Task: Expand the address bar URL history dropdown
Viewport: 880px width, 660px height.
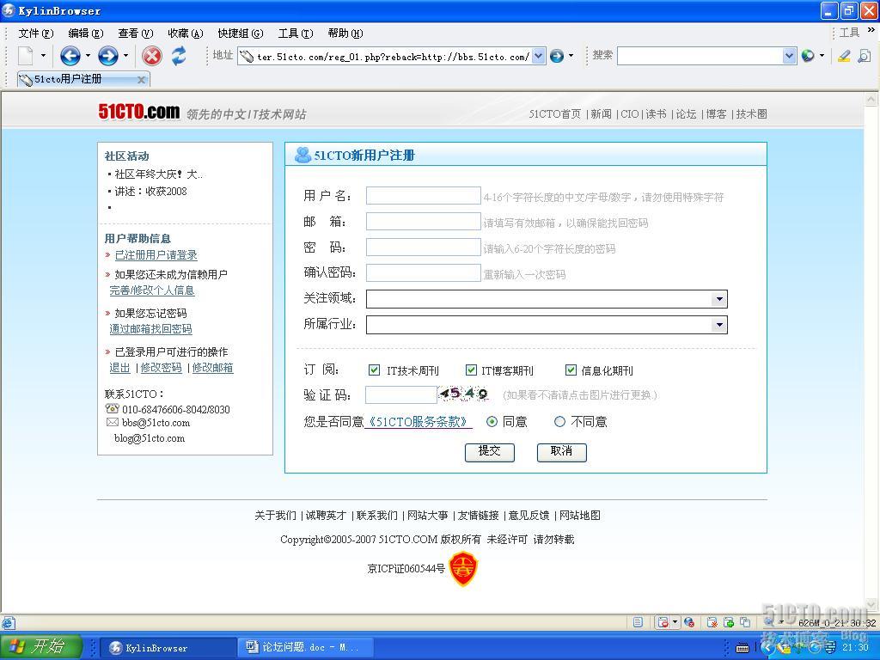Action: point(538,56)
